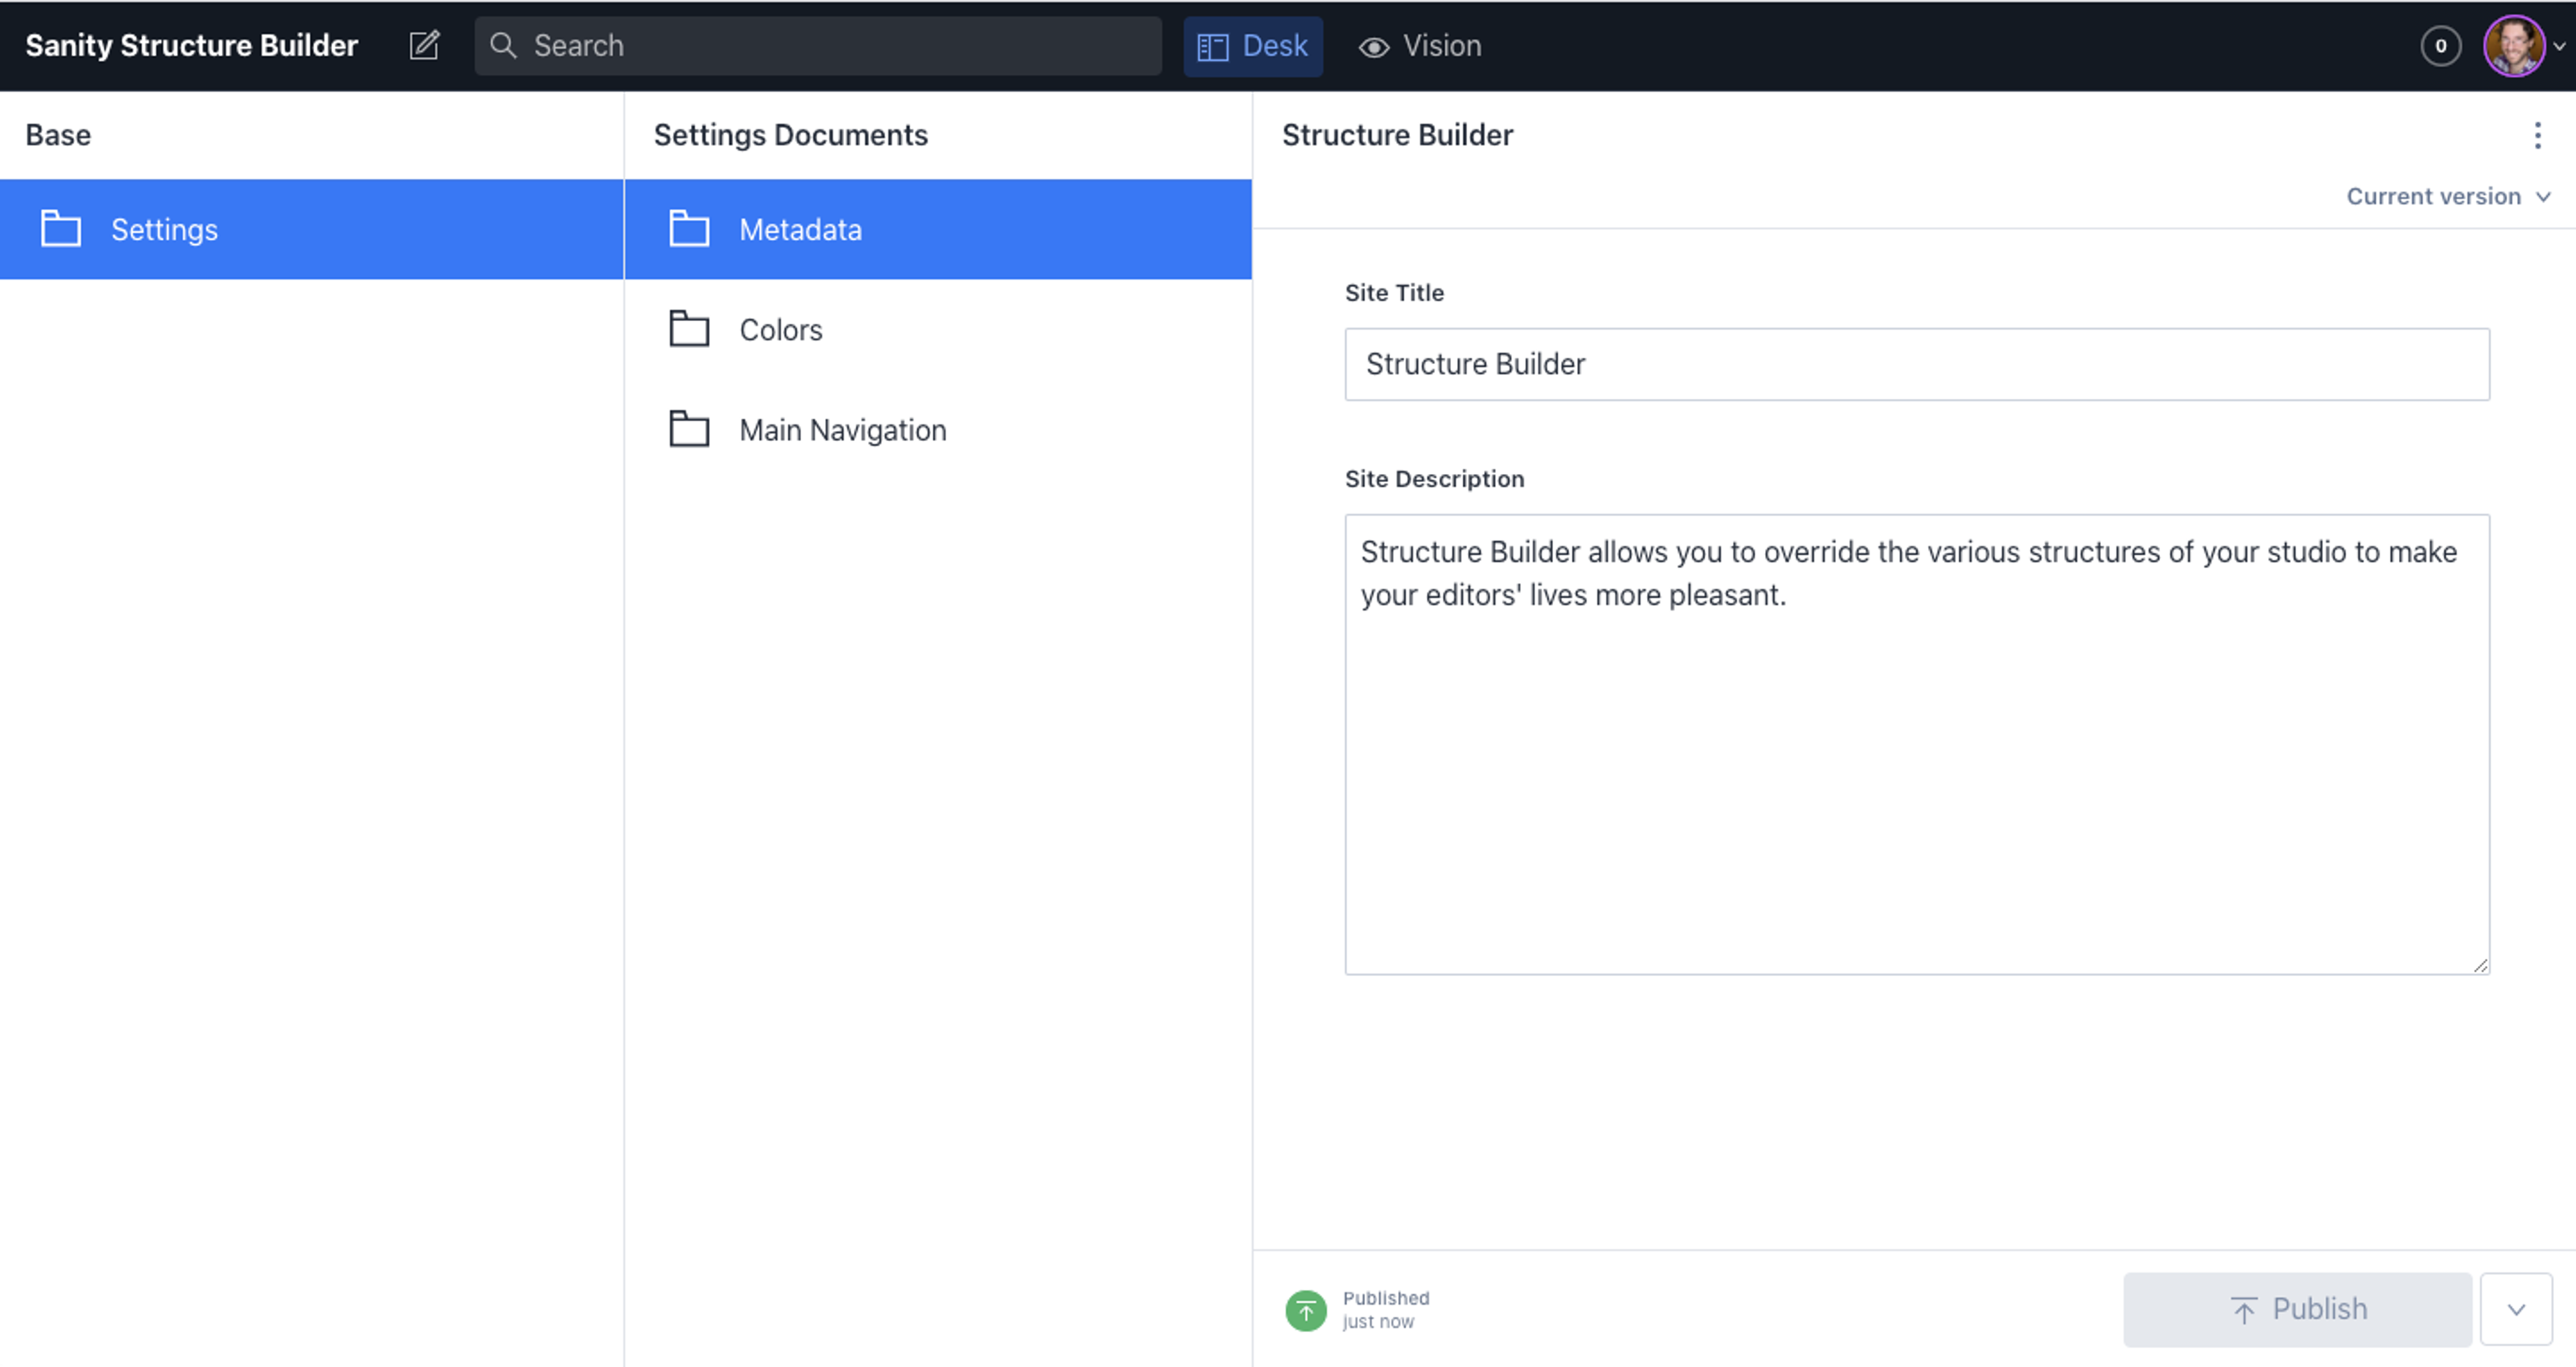This screenshot has width=2576, height=1367.
Task: Switch to the Desk tool tab
Action: click(1253, 45)
